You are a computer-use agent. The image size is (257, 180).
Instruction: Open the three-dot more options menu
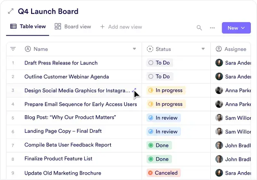(x=212, y=28)
